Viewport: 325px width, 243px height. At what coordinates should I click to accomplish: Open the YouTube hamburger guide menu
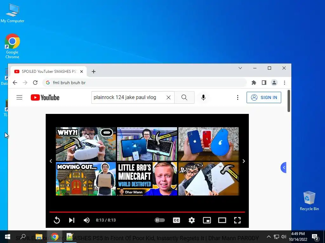19,97
